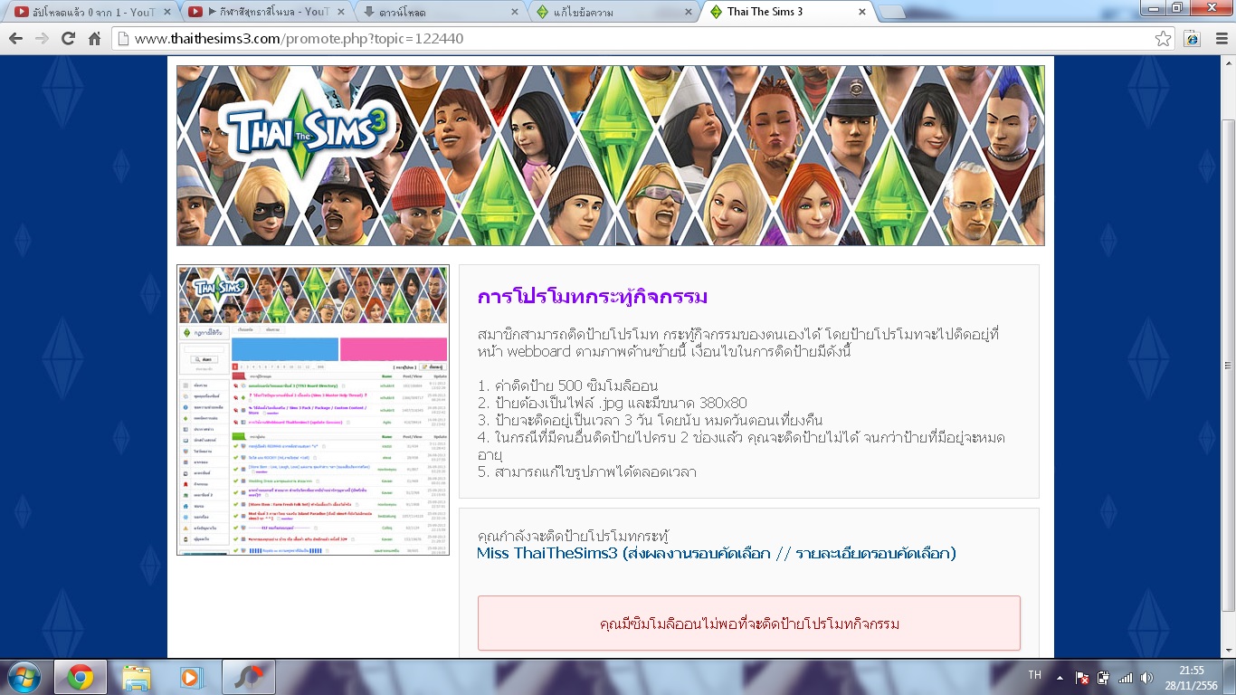Bookmark this page with the star icon
Viewport: 1236px width, 695px height.
pos(1164,39)
